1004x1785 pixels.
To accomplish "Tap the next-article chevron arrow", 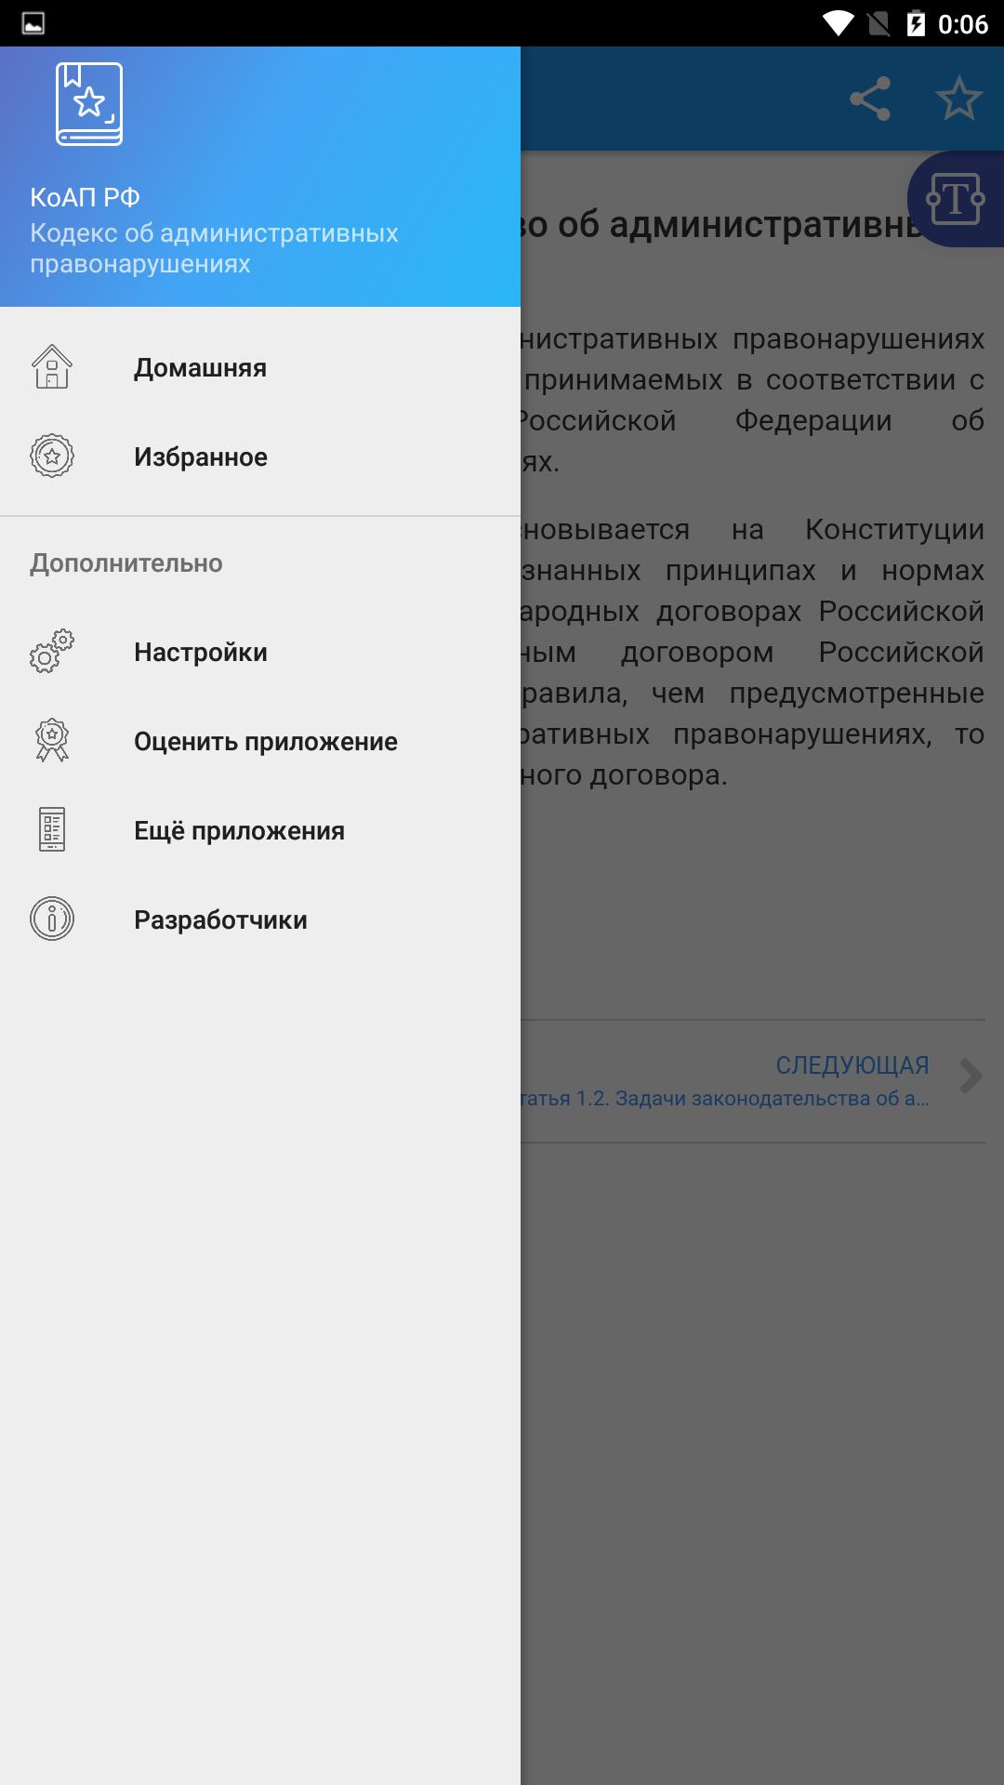I will coord(971,1077).
